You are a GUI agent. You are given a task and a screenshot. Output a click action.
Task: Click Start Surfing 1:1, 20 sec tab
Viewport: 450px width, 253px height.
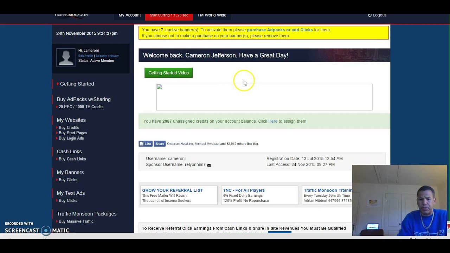(169, 16)
